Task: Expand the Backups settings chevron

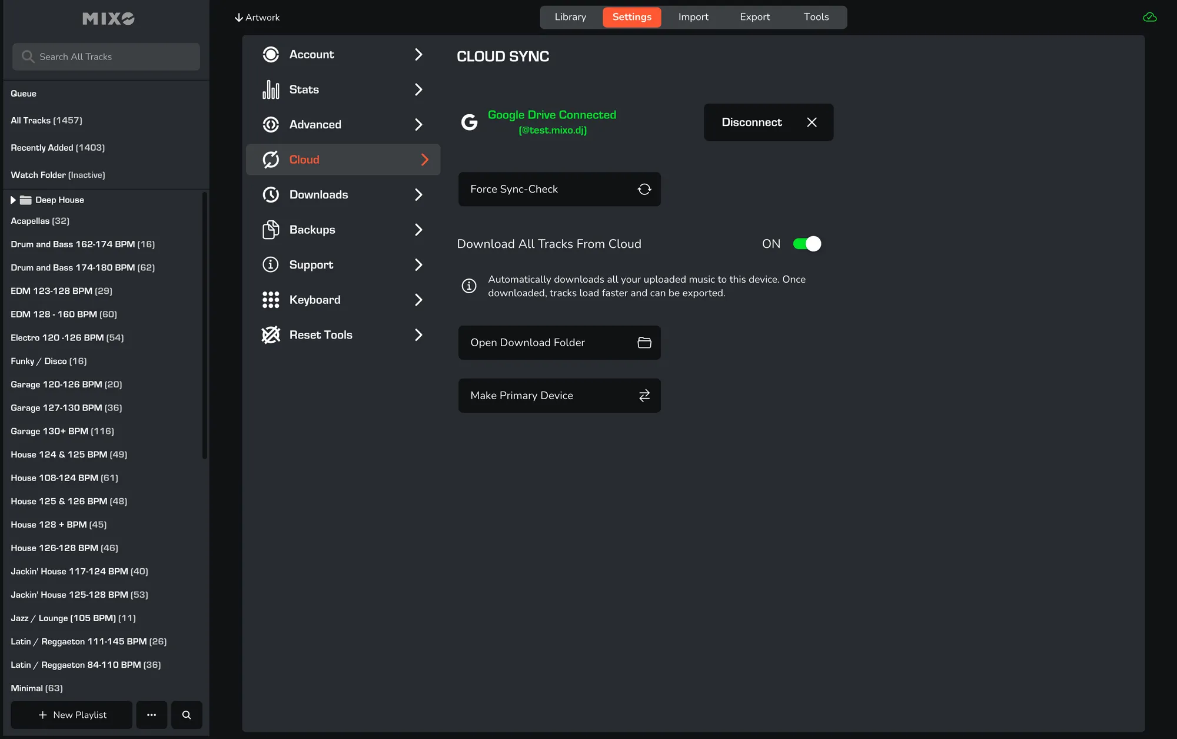Action: (x=418, y=230)
